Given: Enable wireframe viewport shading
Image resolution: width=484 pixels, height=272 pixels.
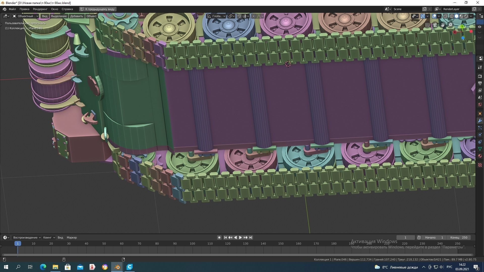Looking at the screenshot, I should pos(452,16).
